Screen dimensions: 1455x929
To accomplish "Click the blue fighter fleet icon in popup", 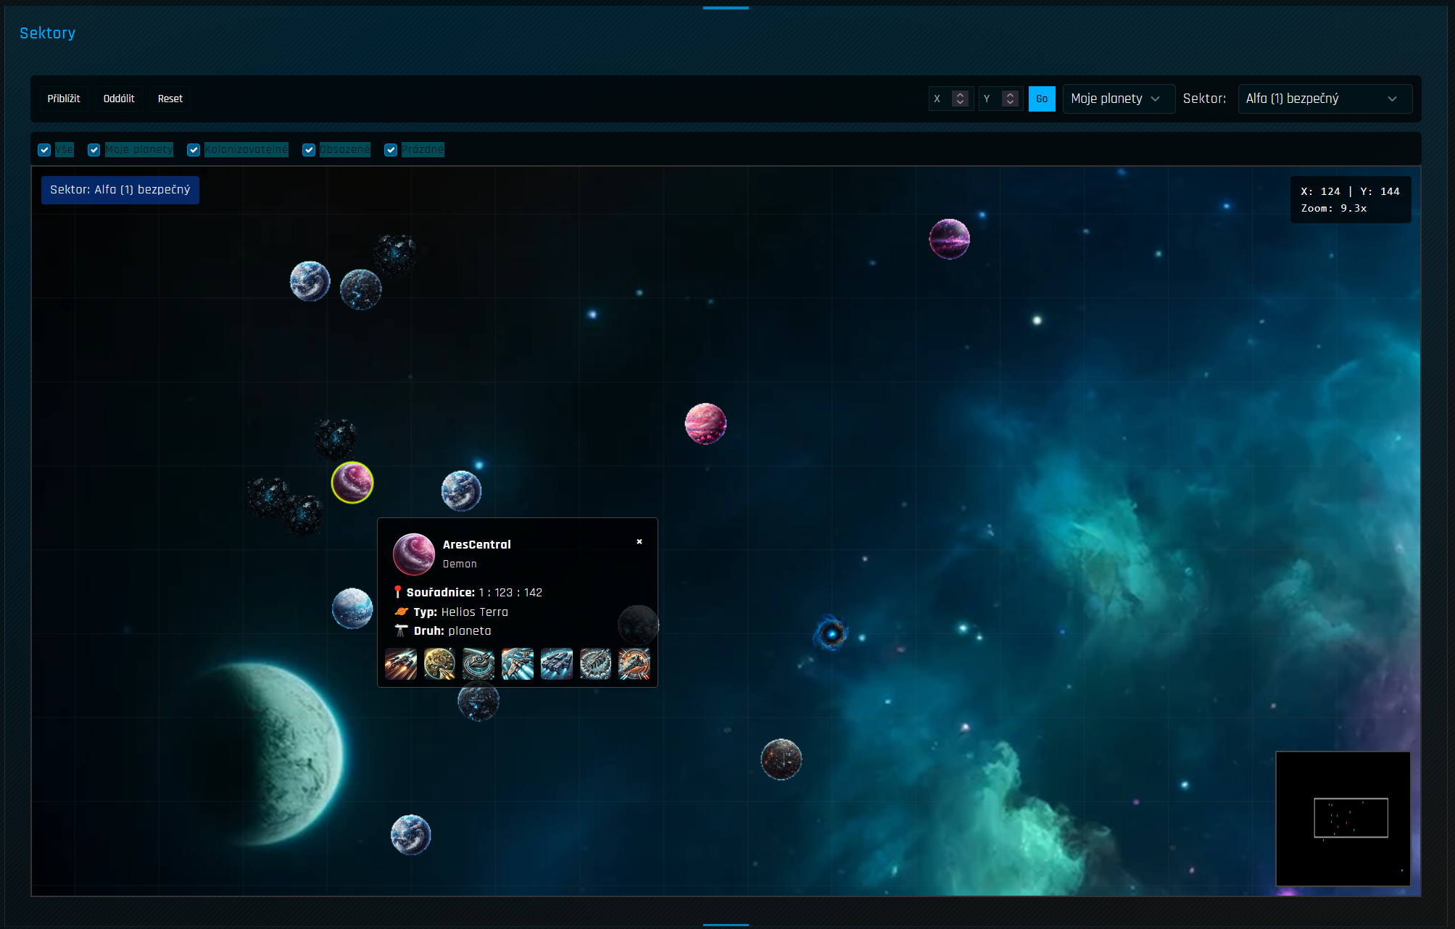I will click(518, 664).
